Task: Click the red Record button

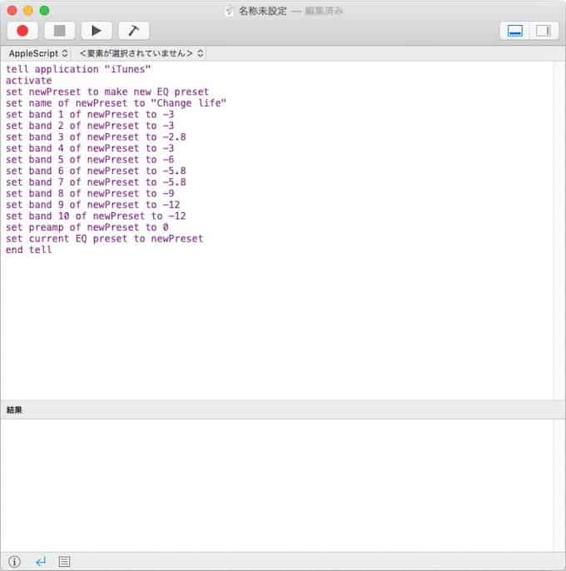Action: tap(22, 31)
